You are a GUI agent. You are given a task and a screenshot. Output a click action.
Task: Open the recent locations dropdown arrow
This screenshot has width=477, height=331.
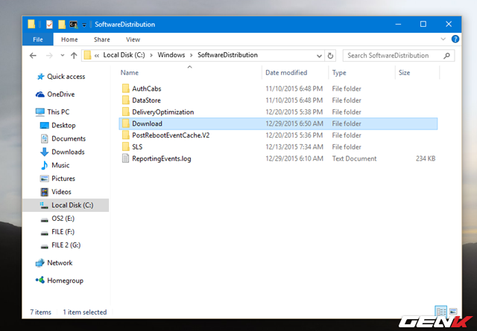(62, 55)
